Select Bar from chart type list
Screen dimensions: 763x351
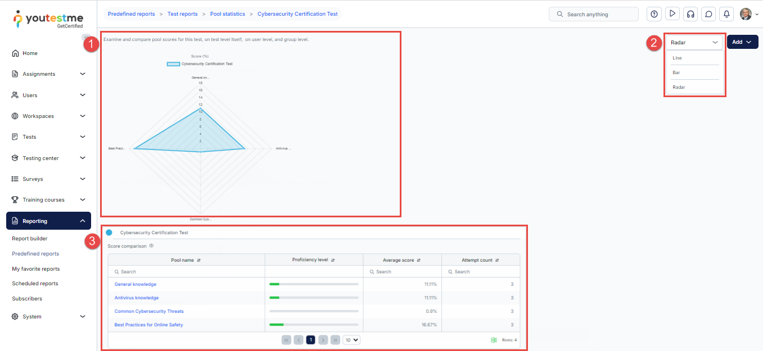pos(676,72)
